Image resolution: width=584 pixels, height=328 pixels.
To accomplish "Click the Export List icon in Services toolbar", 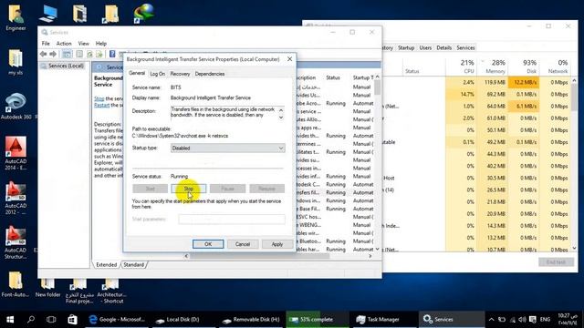I will (x=99, y=55).
